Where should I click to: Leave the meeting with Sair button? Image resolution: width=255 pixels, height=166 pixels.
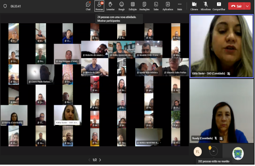(x=236, y=6)
